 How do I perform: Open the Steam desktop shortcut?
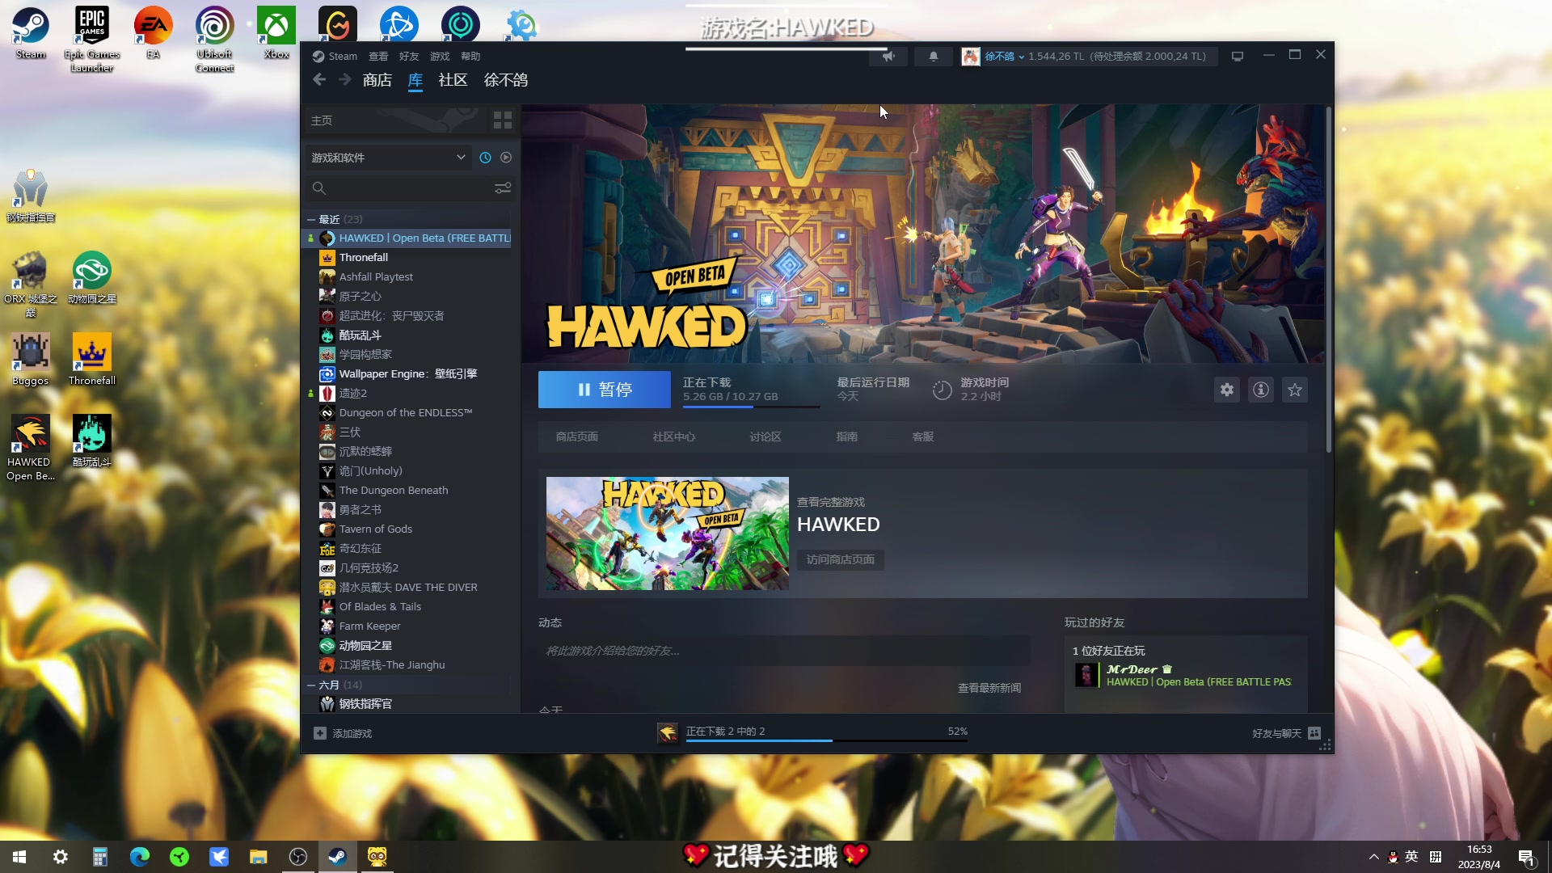[31, 33]
